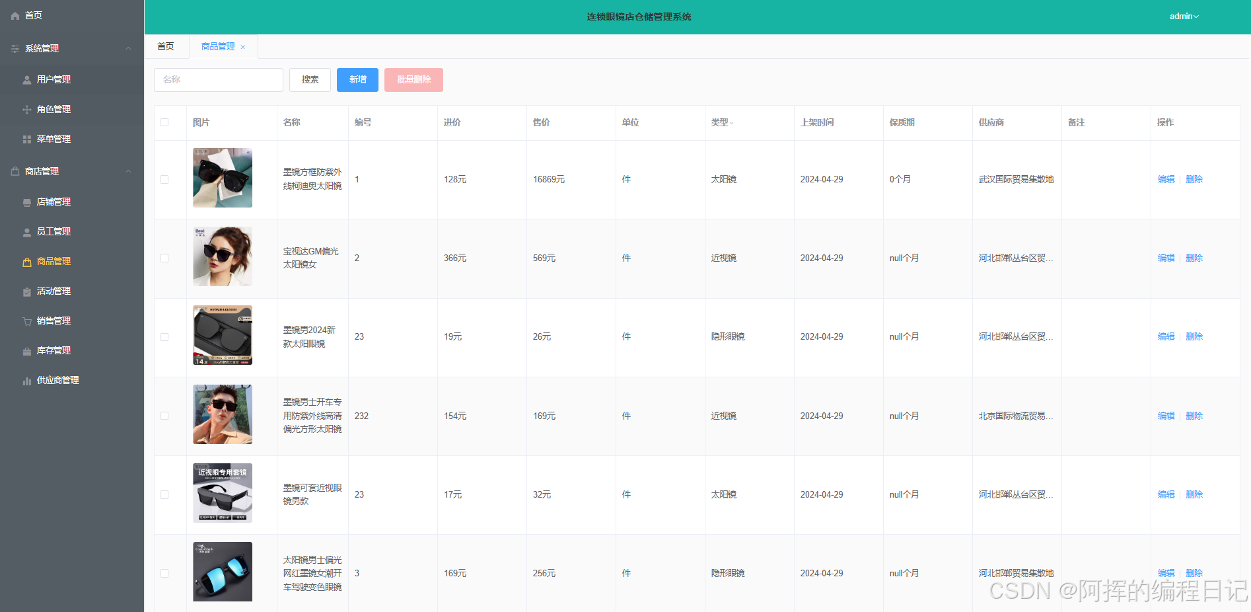Check the row for 墨镜男2024新款太阳眼镜
The width and height of the screenshot is (1251, 612).
coord(164,337)
